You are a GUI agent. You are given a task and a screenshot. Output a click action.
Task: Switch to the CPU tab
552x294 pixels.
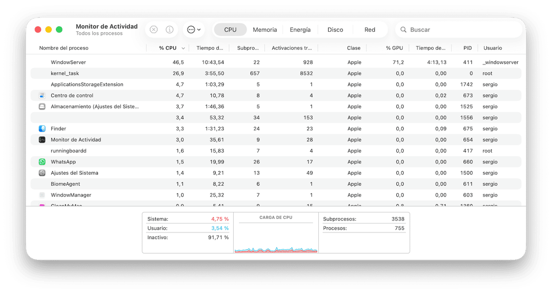230,29
